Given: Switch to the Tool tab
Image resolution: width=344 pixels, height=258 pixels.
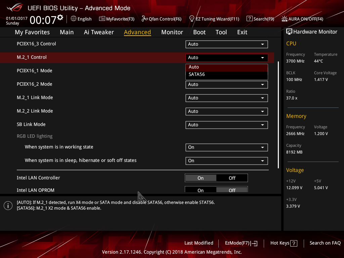Looking at the screenshot, I should click(x=221, y=32).
